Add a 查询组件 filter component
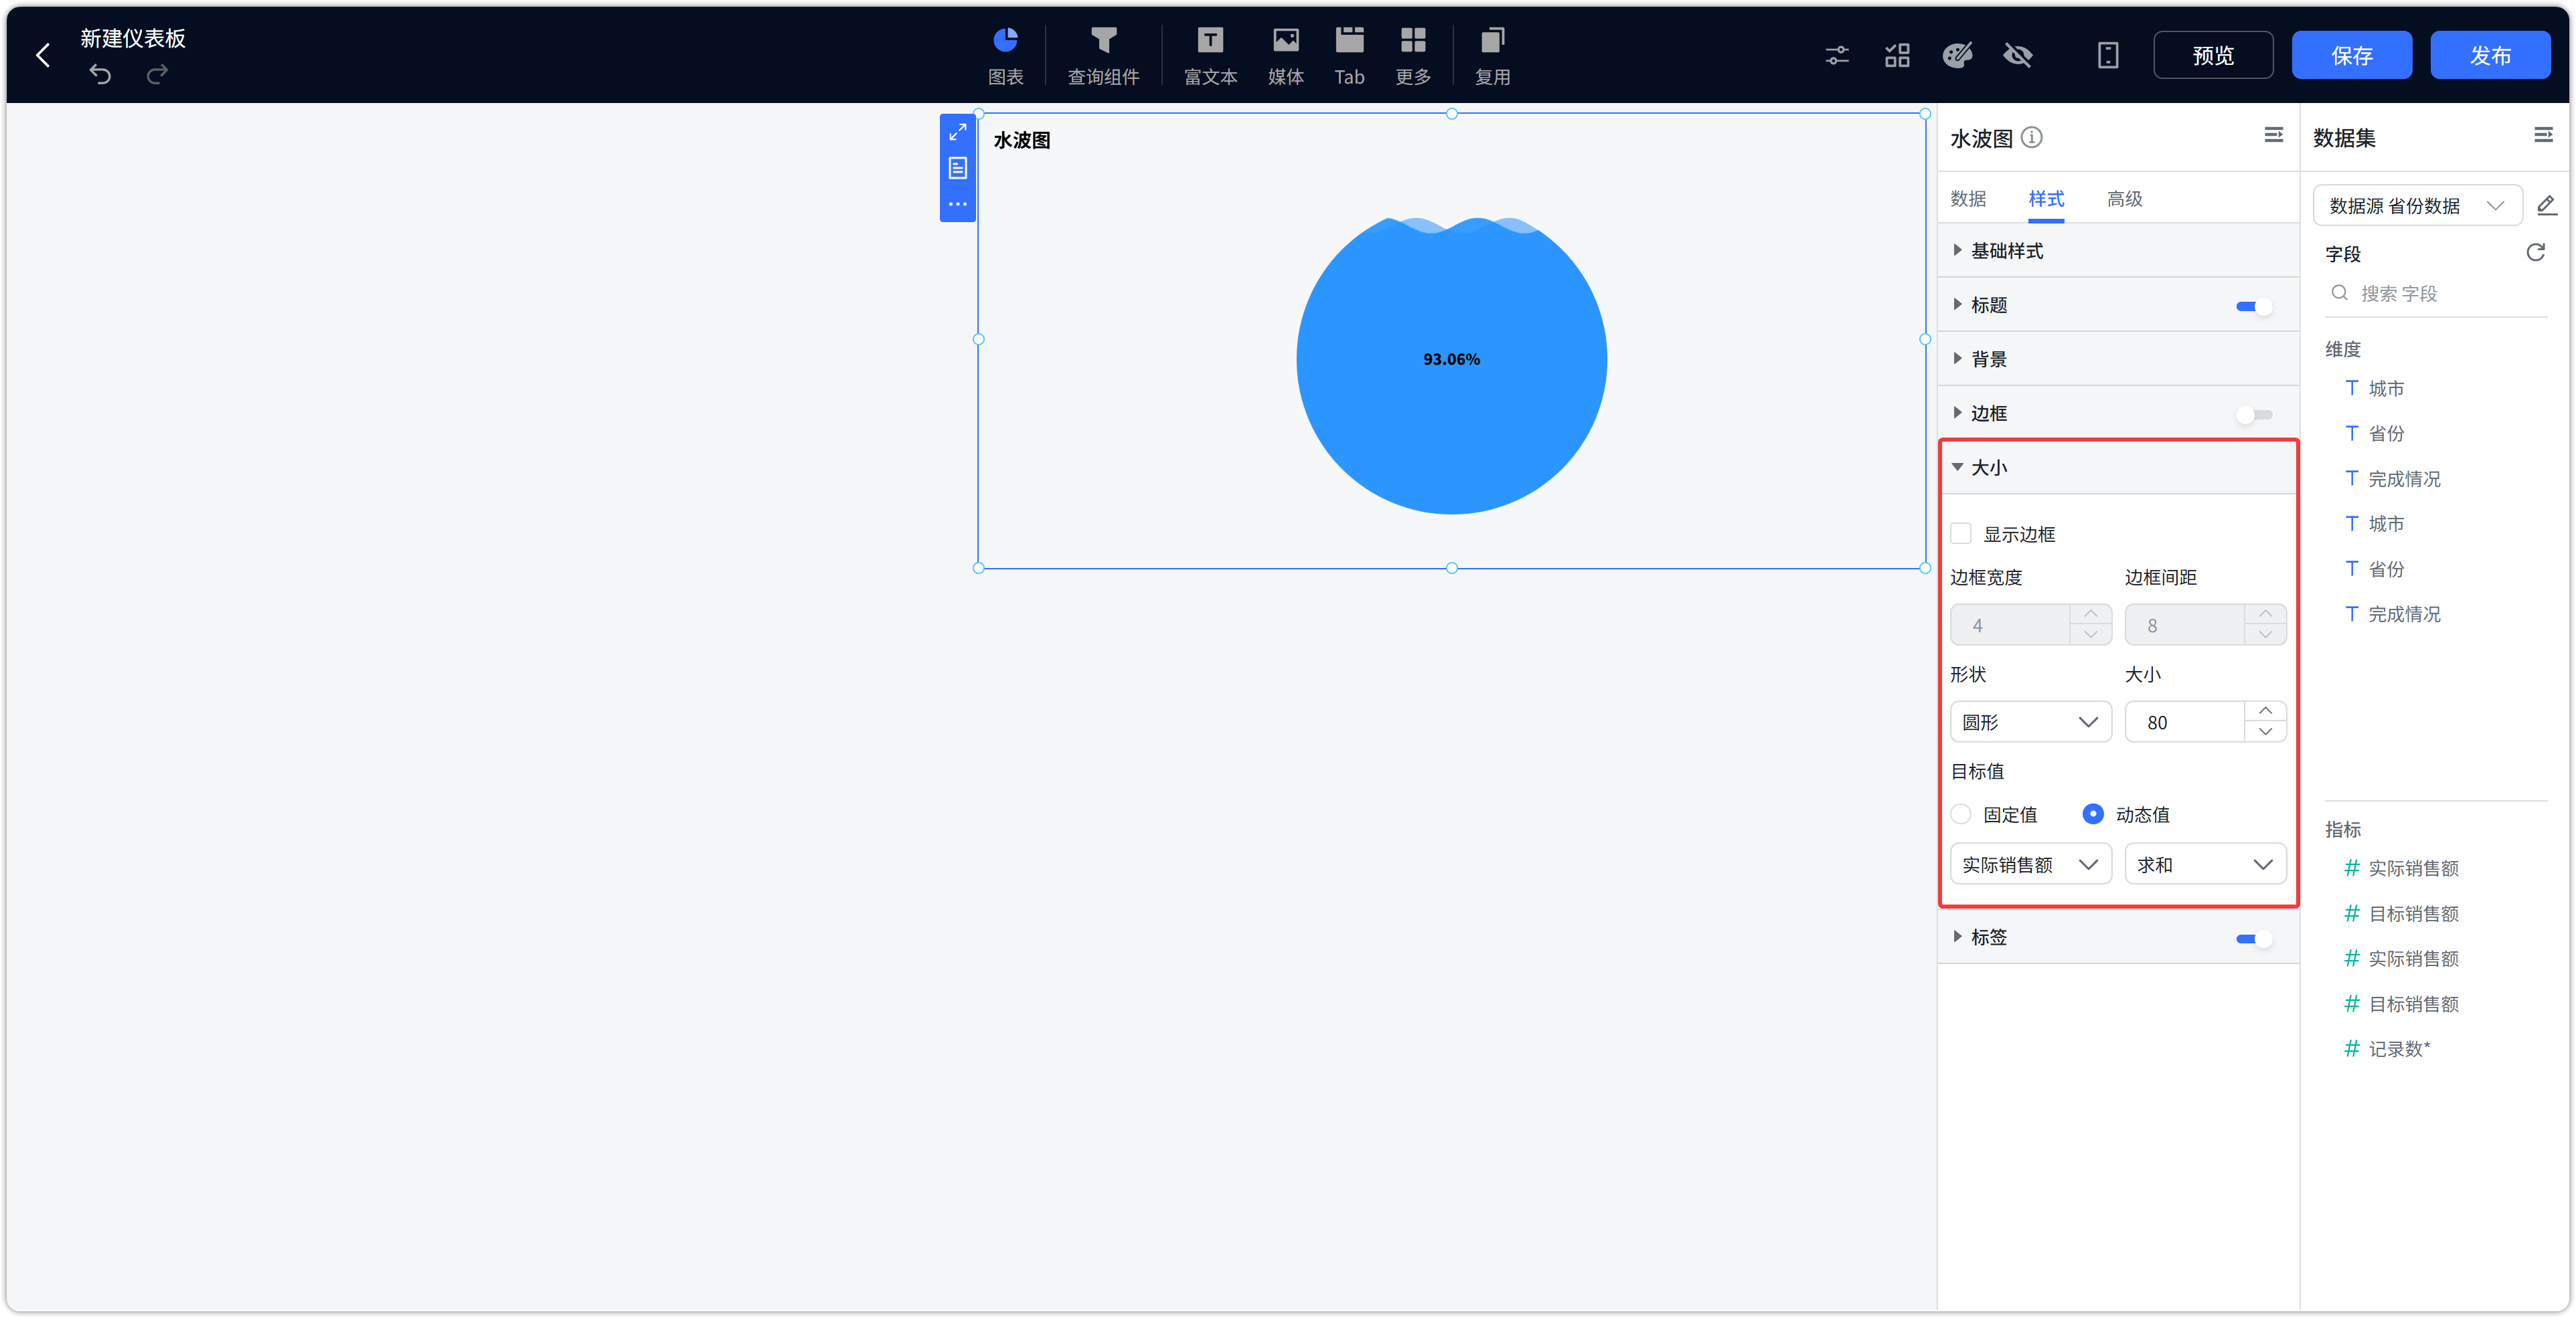Screen dimensions: 2576x1318 click(x=1103, y=56)
